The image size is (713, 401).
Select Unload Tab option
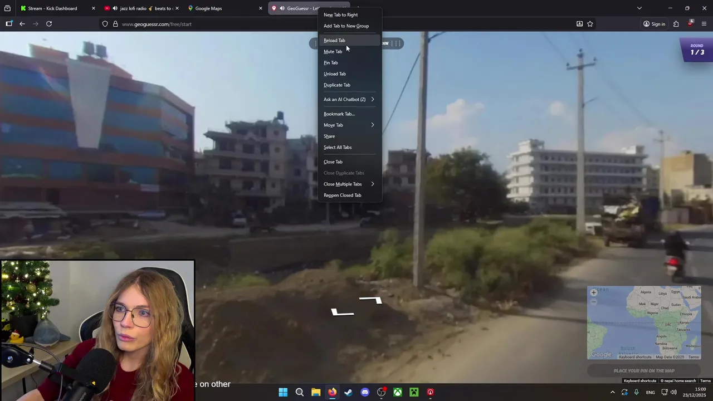pyautogui.click(x=350, y=74)
